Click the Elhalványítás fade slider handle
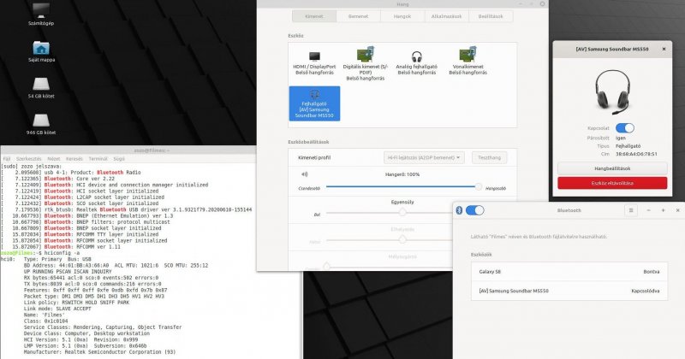The height and width of the screenshot is (359, 685). pos(402,239)
